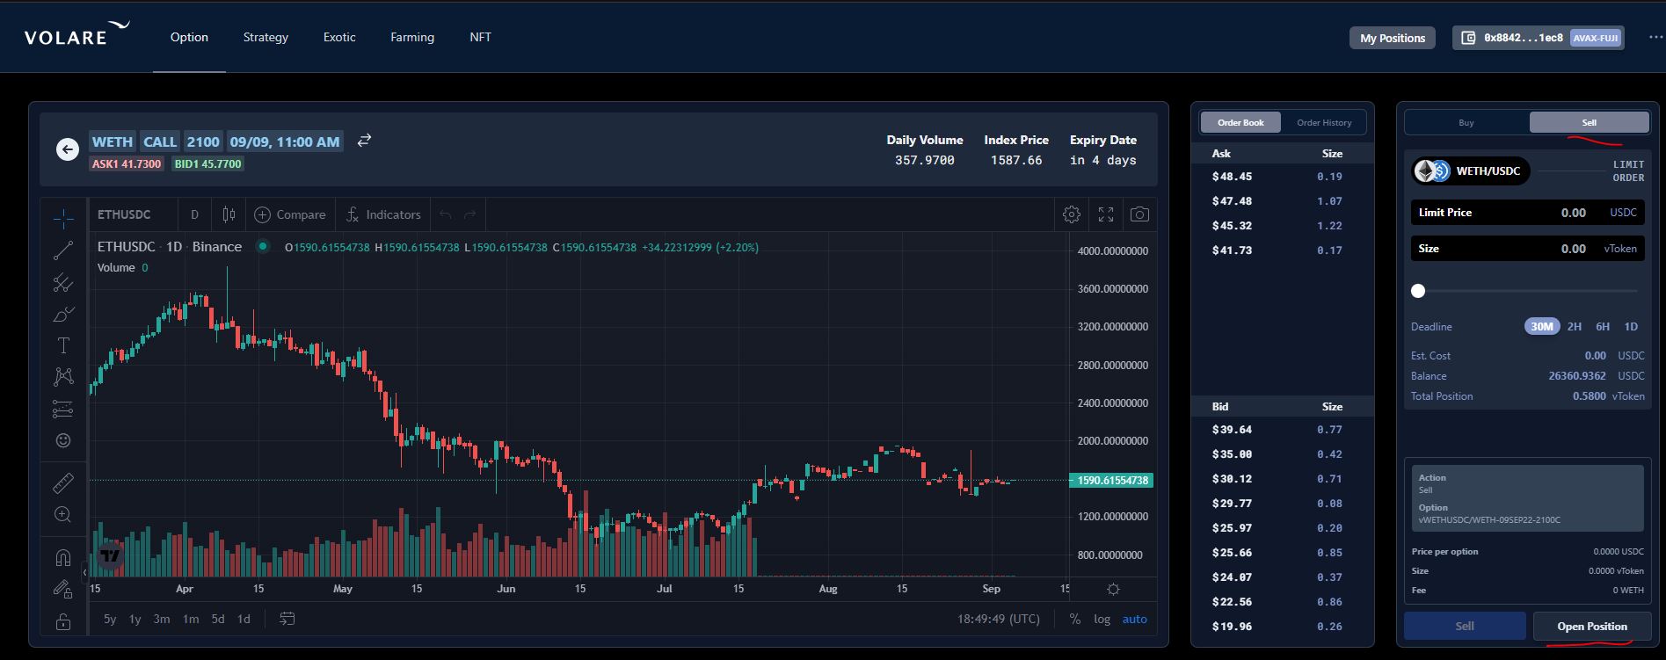Open the timezone selector 18:49:49 (UTC)
Screen dimensions: 1666x660
coord(999,619)
